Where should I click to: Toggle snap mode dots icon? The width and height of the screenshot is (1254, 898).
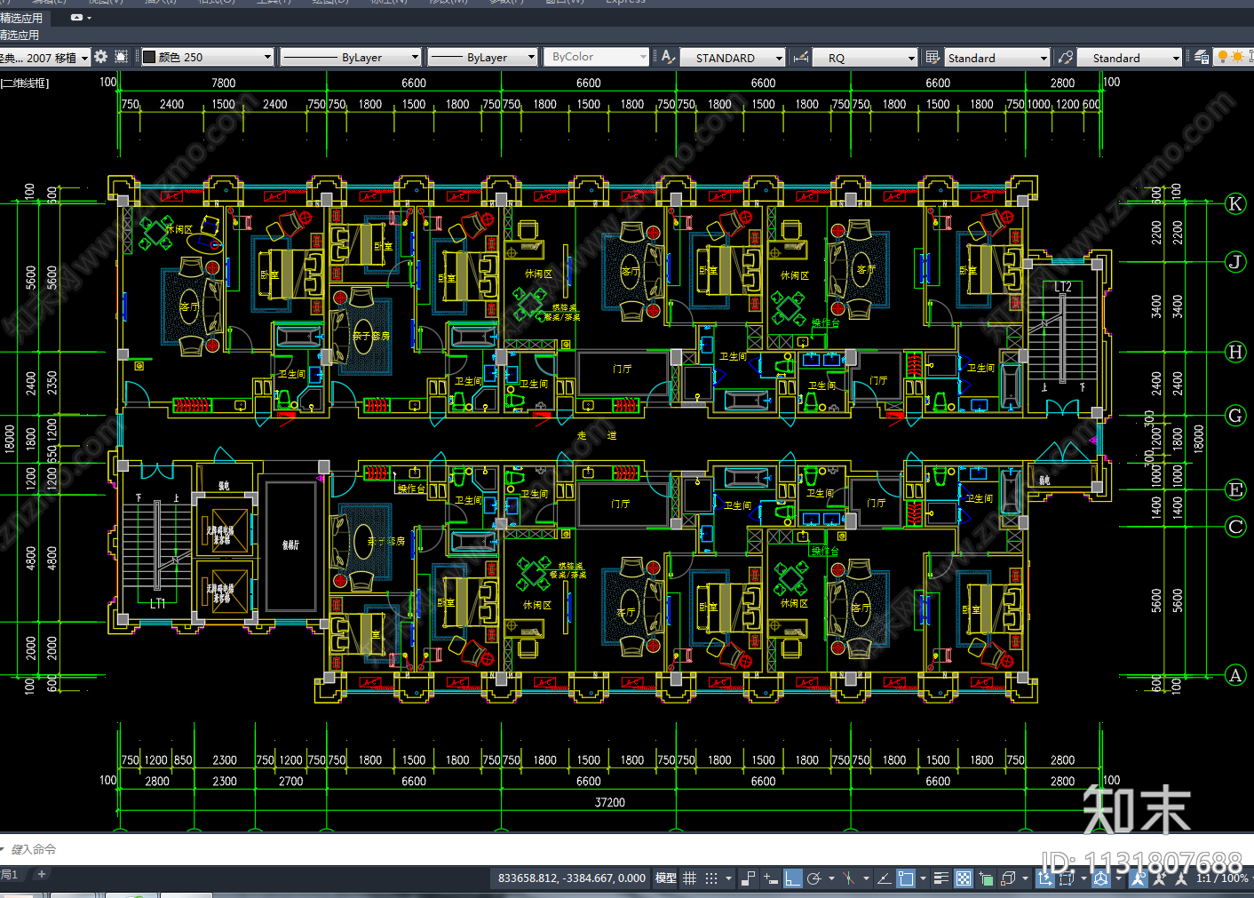pos(711,878)
